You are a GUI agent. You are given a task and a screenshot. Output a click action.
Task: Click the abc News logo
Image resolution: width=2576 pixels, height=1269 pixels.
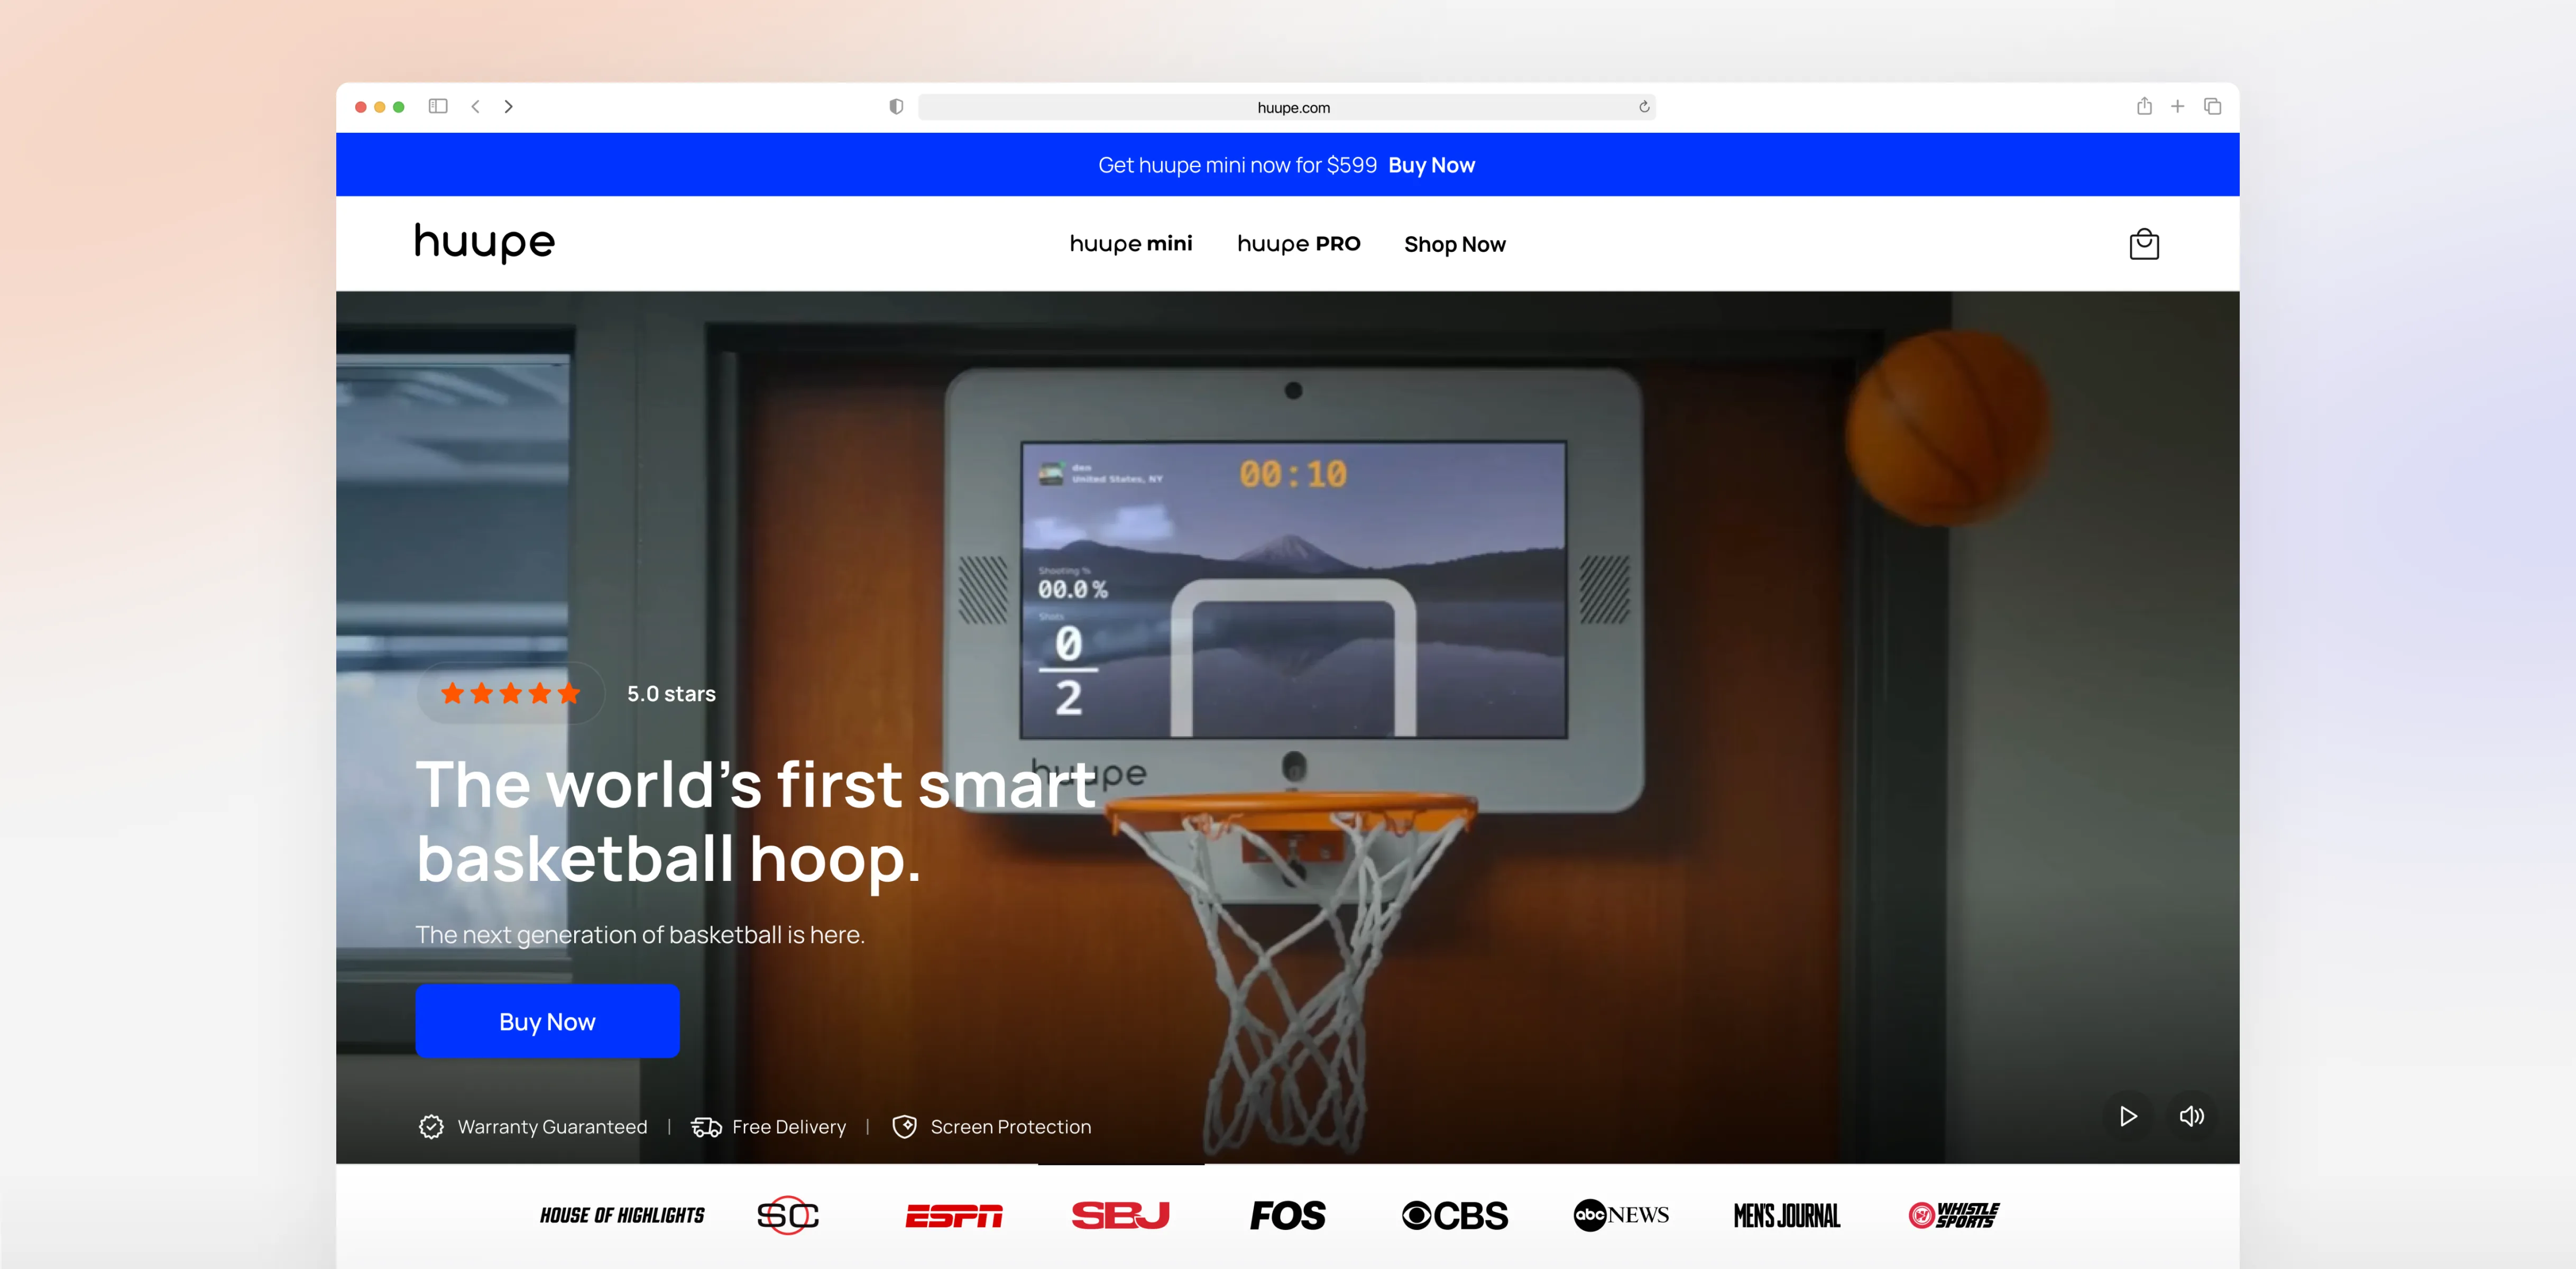tap(1621, 1215)
